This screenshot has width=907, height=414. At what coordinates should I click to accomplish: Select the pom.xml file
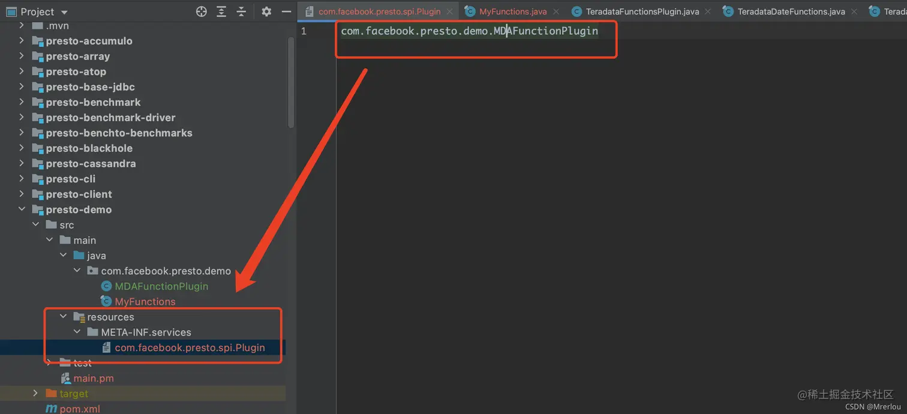click(x=80, y=409)
